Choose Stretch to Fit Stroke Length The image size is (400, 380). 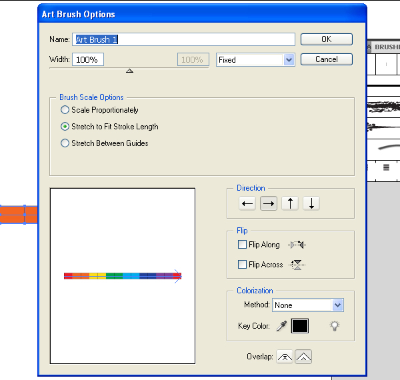coord(65,127)
